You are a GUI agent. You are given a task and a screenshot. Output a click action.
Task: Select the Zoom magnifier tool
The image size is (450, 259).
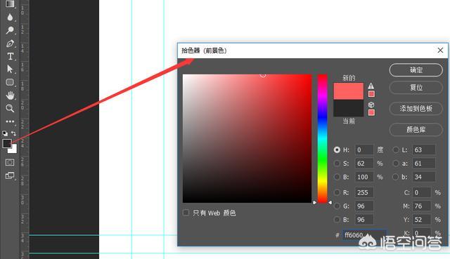tap(10, 108)
